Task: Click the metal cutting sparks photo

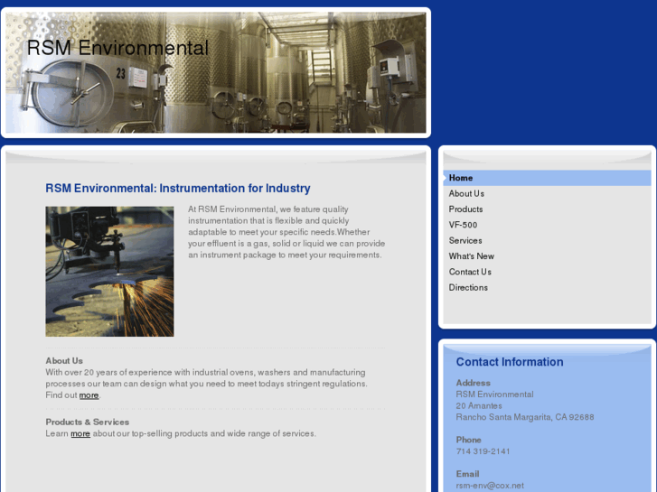Action: point(109,272)
